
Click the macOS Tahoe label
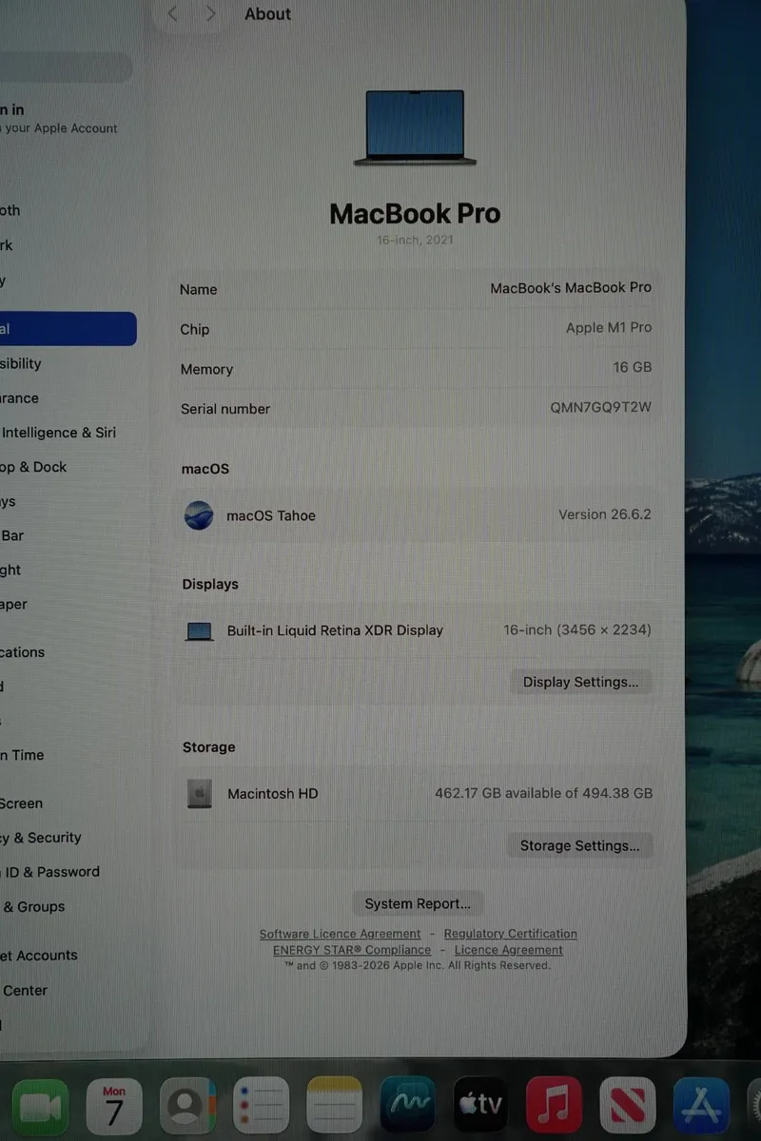(271, 515)
